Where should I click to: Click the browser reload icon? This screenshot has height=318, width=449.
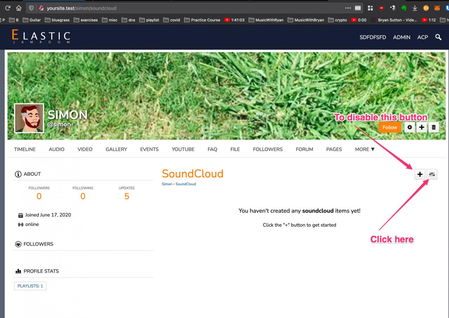pos(7,8)
